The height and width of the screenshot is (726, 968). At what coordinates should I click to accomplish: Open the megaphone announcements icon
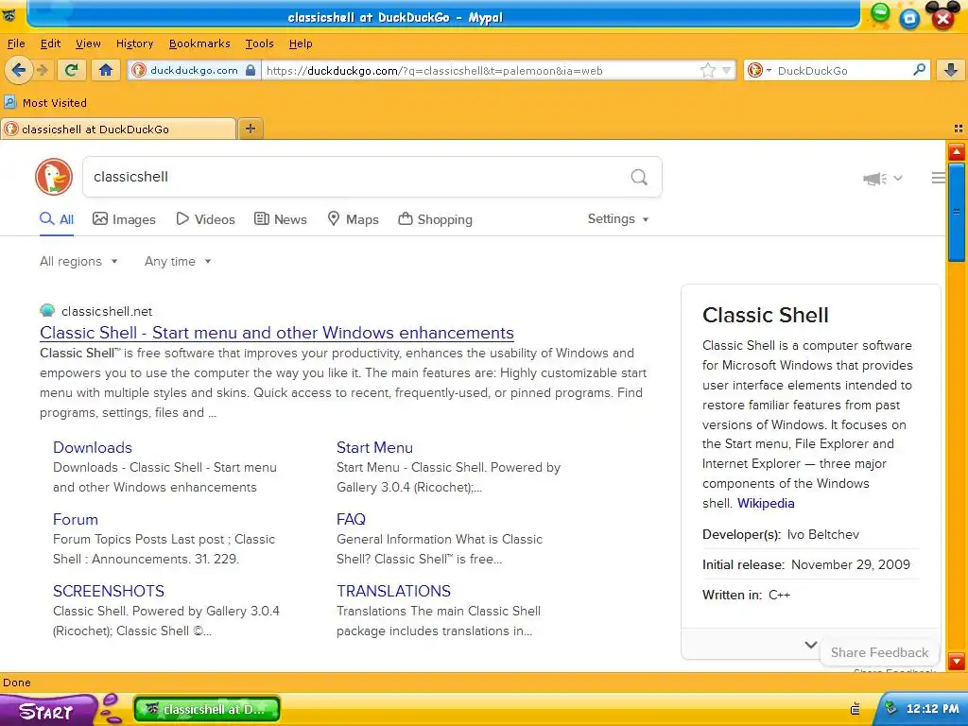tap(874, 179)
